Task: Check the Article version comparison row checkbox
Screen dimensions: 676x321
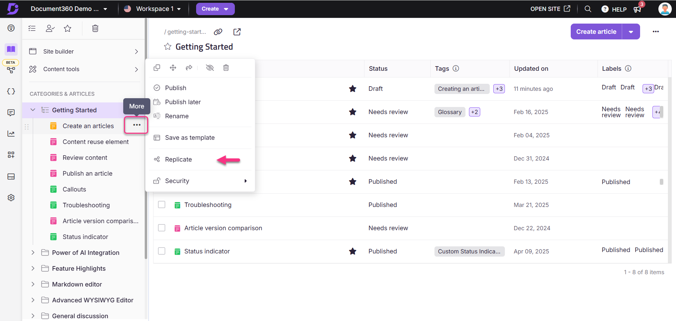Action: tap(162, 228)
